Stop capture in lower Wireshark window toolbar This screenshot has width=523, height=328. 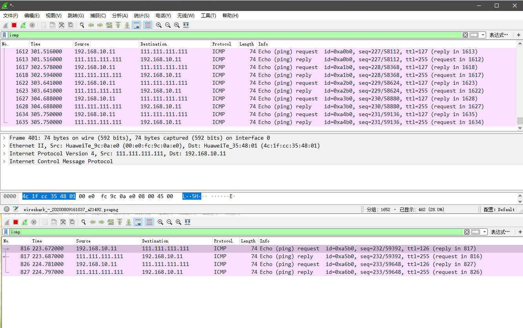coord(16,222)
